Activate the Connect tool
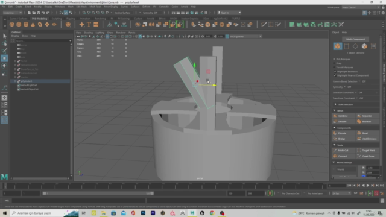 [343, 156]
